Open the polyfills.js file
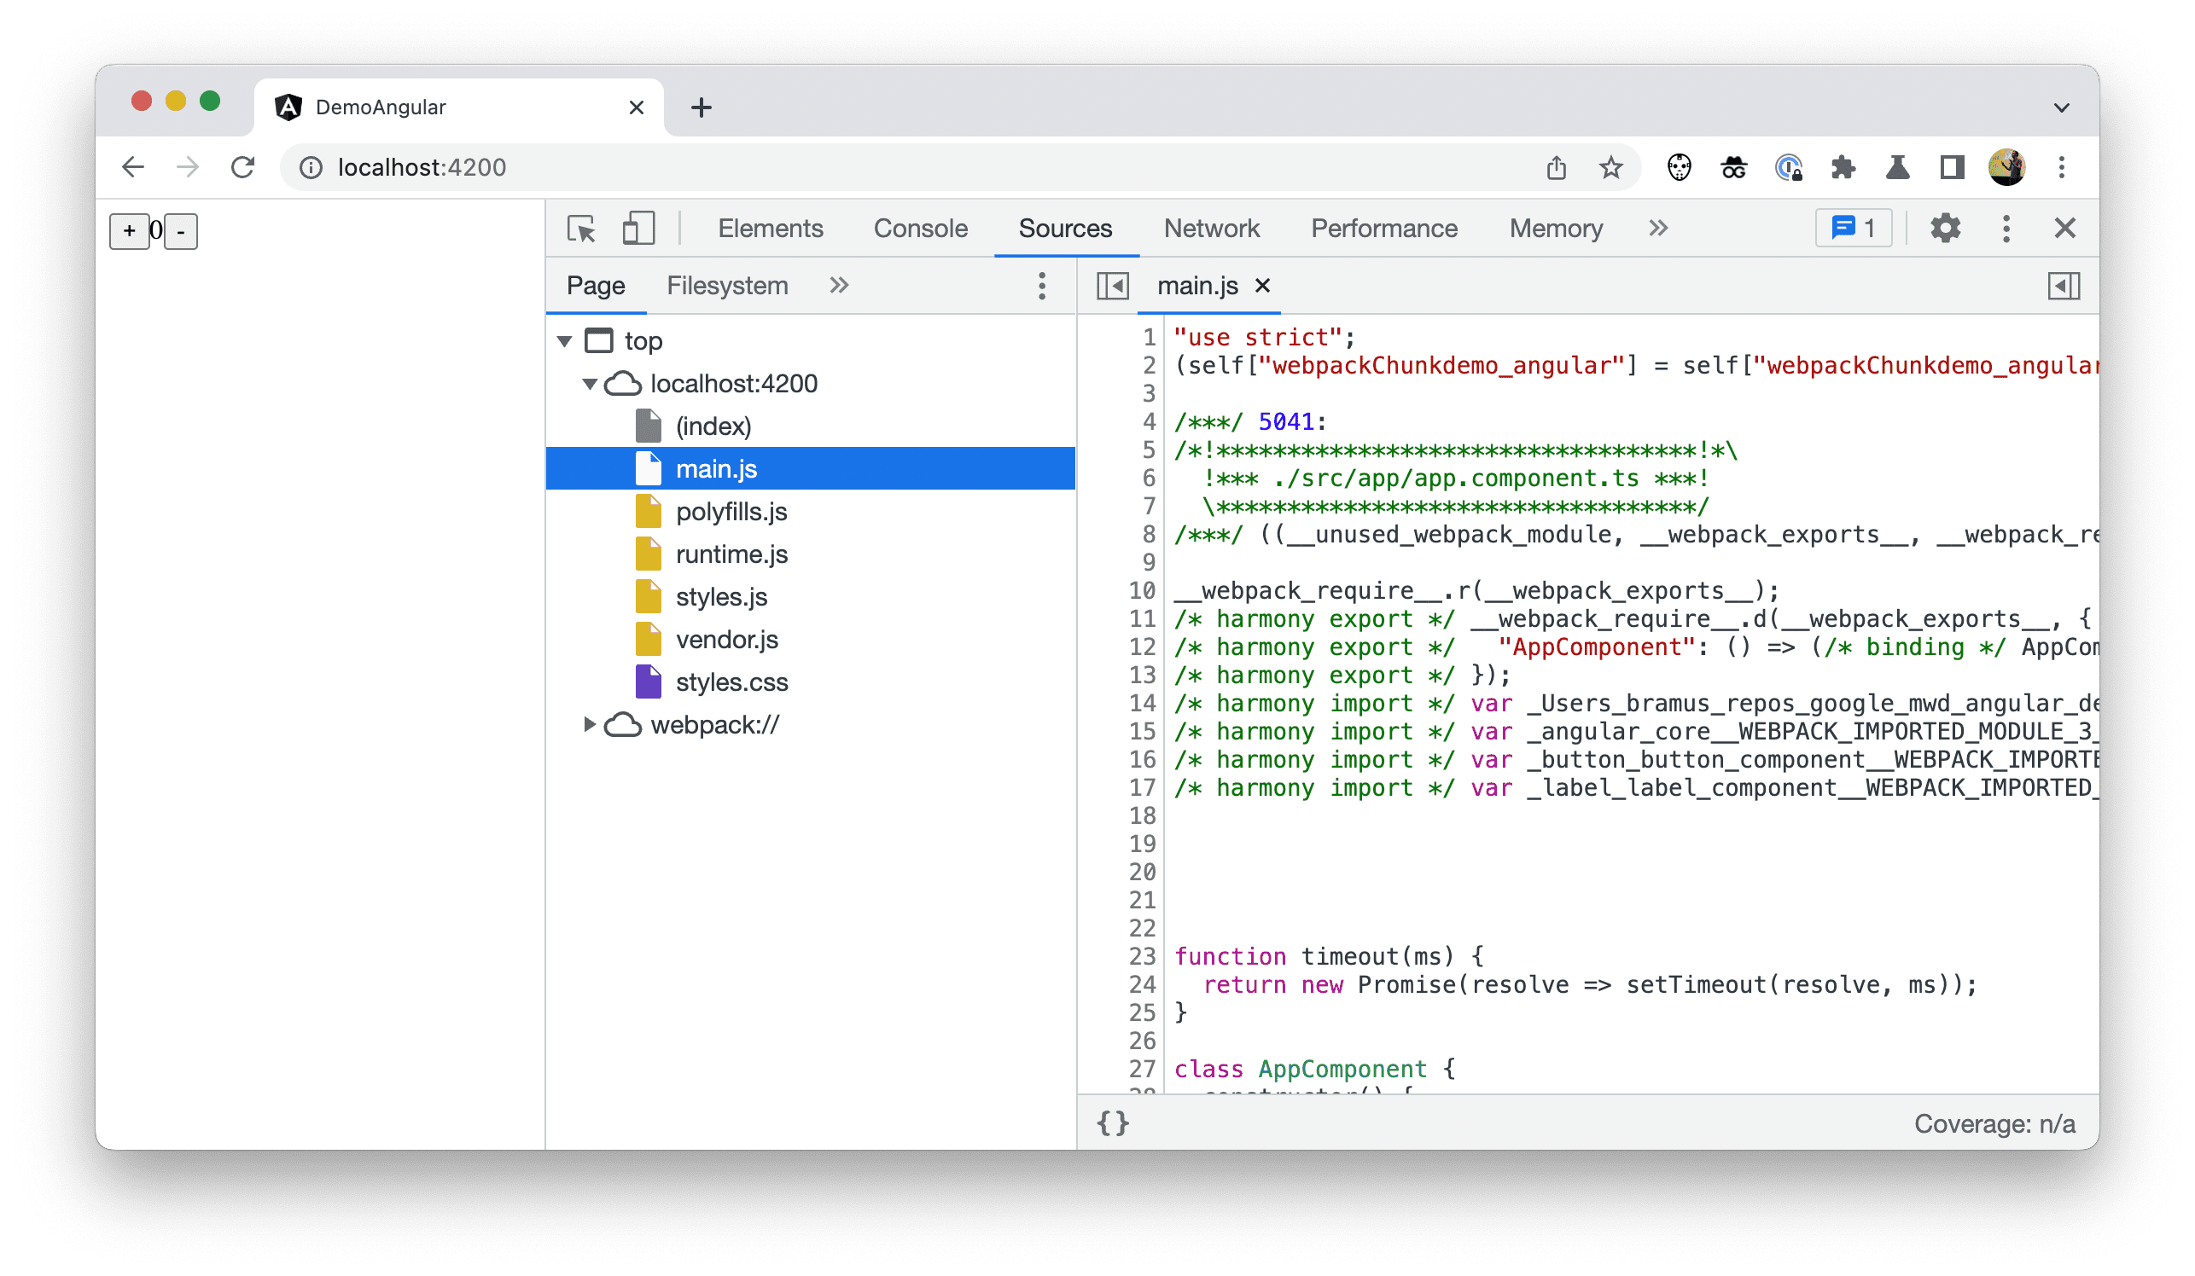2195x1276 pixels. tap(731, 510)
